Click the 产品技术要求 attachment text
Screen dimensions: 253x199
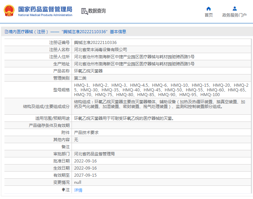86,133
